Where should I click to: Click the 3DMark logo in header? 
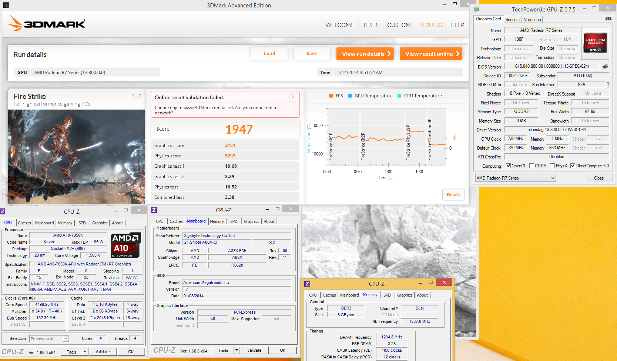tap(47, 24)
